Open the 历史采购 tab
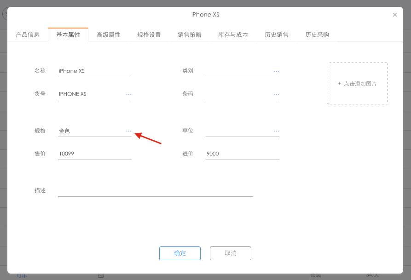The width and height of the screenshot is (411, 280). tap(317, 34)
